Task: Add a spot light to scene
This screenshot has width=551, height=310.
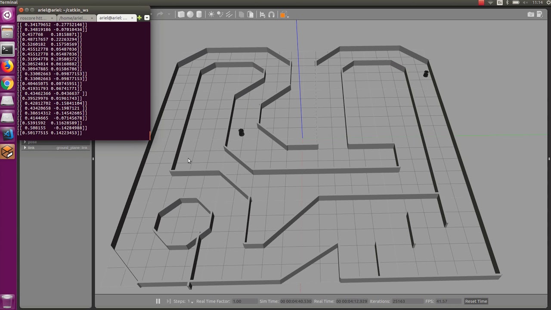Action: click(221, 14)
